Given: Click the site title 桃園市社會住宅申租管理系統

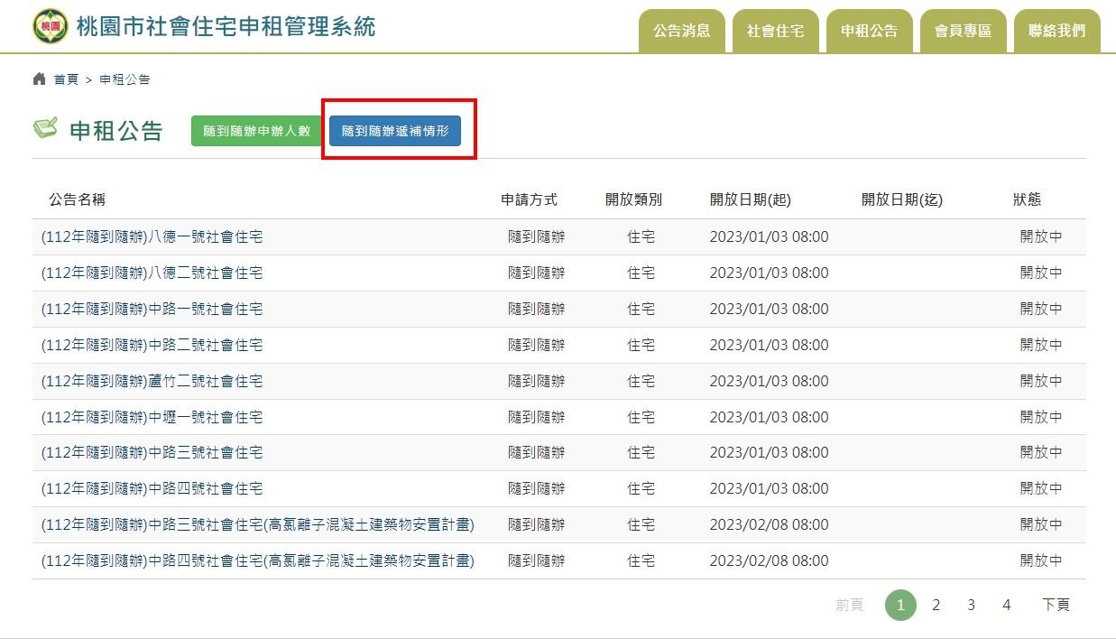Looking at the screenshot, I should pos(226,27).
